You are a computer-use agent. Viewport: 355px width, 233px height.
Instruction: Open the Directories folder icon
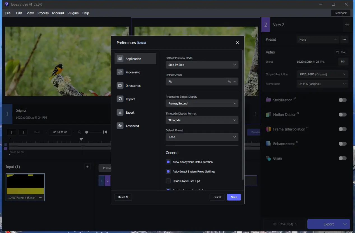(120, 86)
